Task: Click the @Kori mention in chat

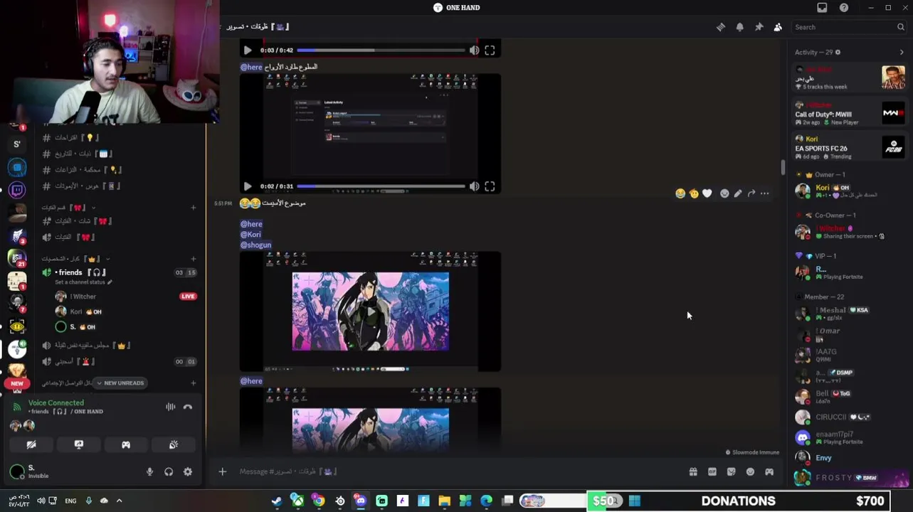Action: (x=250, y=235)
